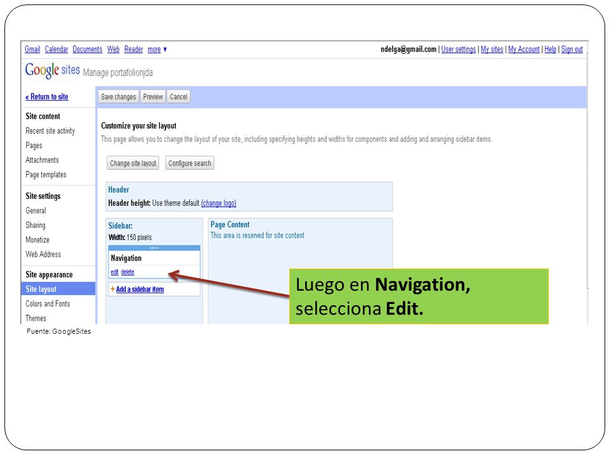The width and height of the screenshot is (609, 456).
Task: Click the Navigation item label
Action: click(x=126, y=258)
